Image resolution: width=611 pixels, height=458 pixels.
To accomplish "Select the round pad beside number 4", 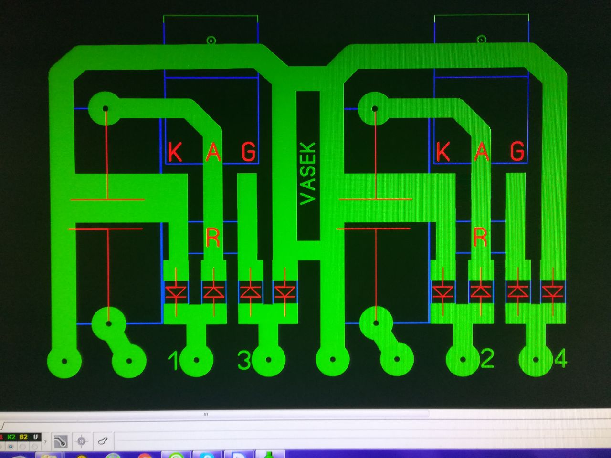I will pos(536,360).
